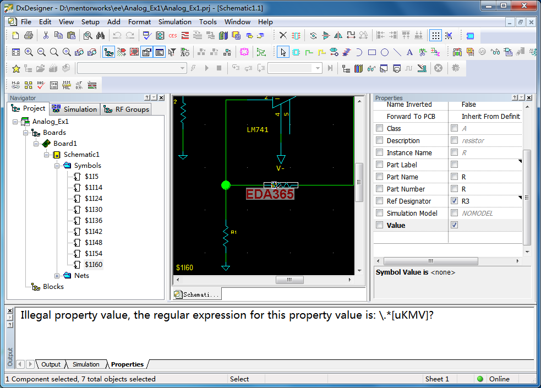Switch to the RF Groups tab
Screen dimensions: 541x388
pos(127,109)
